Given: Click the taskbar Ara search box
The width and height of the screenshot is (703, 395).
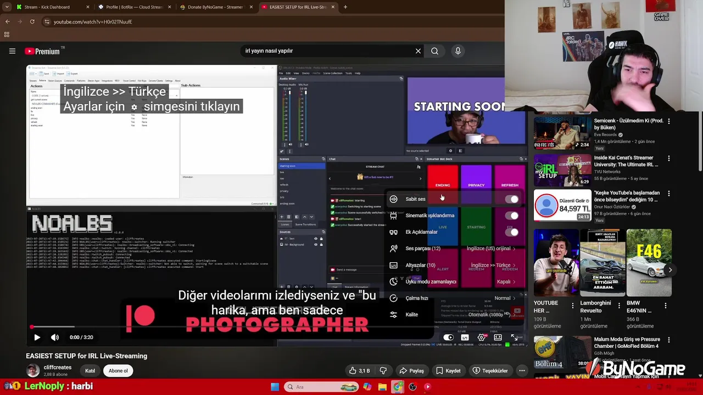Looking at the screenshot, I should 322,387.
